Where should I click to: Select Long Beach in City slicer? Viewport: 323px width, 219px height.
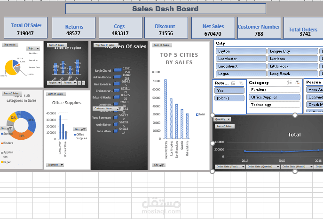click(293, 74)
